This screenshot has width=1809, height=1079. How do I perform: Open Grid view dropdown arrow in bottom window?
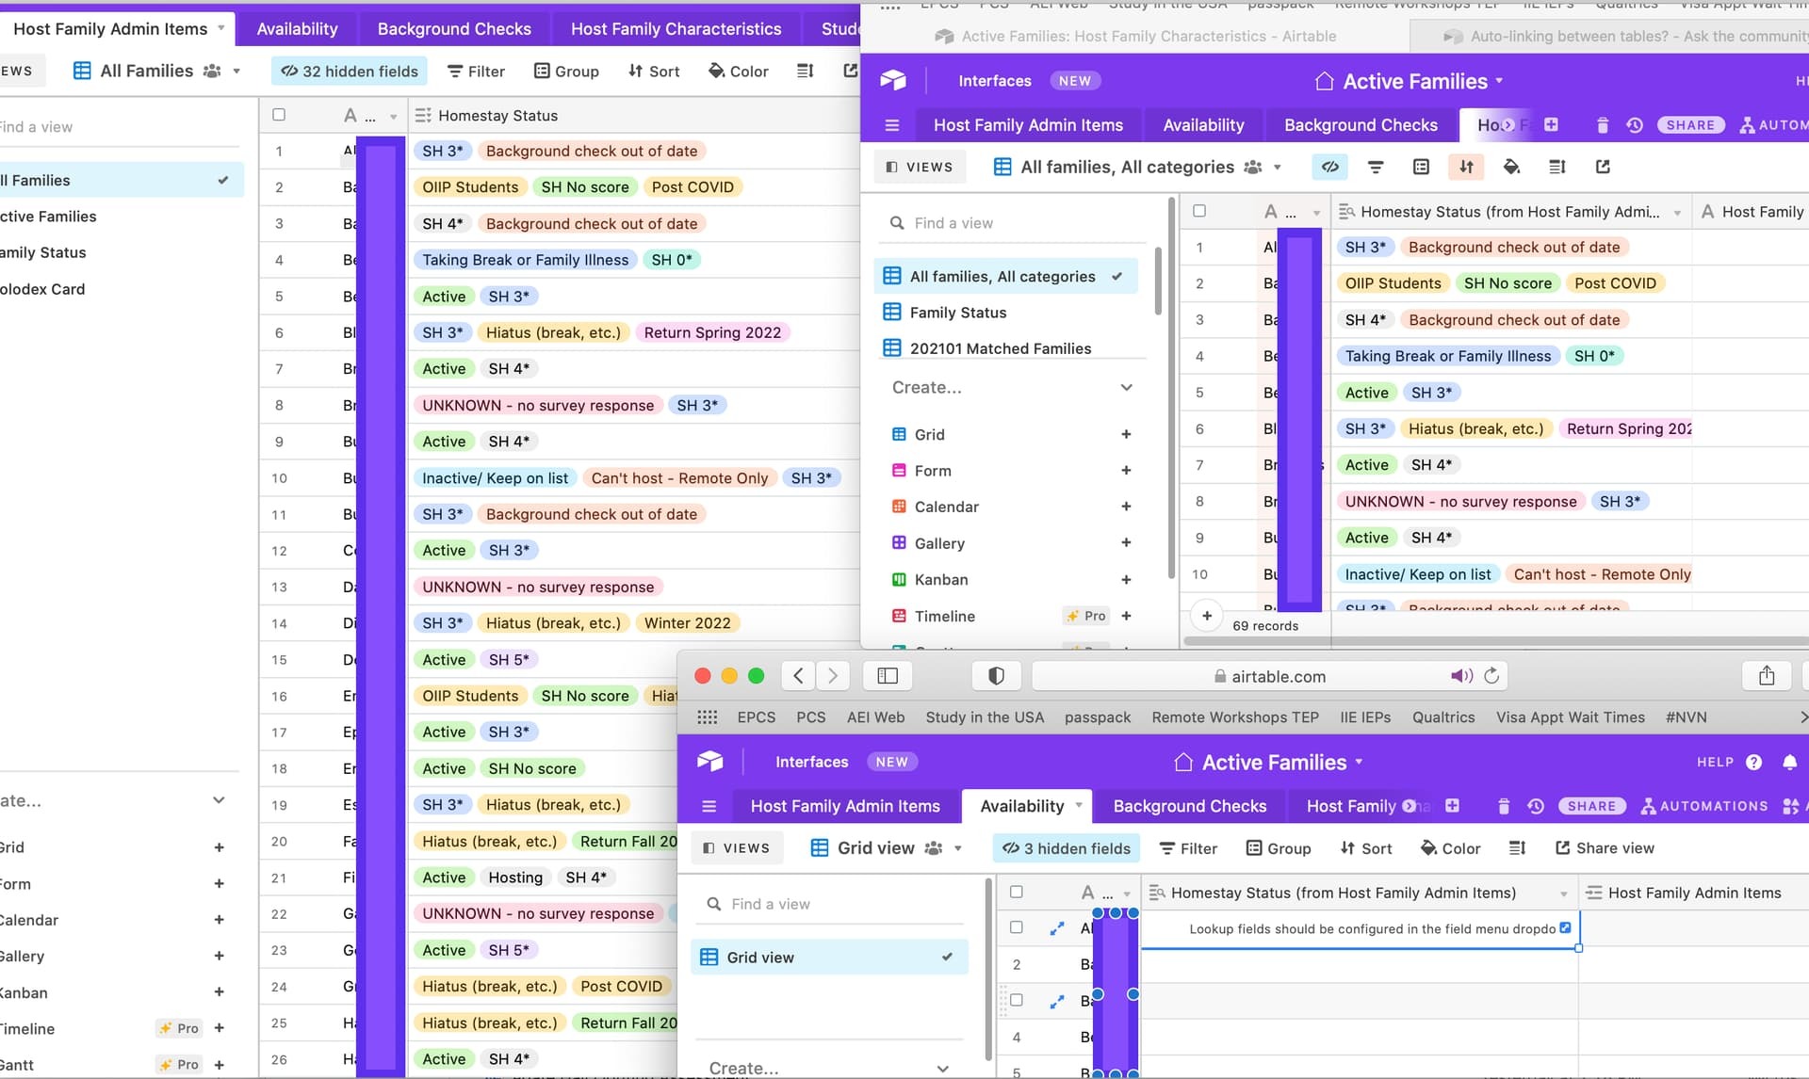coord(958,848)
